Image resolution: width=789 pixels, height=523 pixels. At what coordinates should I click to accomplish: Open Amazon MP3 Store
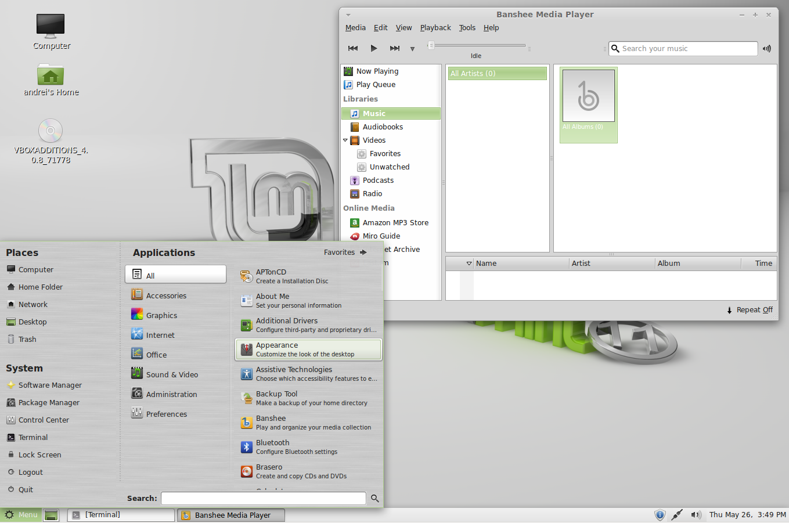(391, 223)
